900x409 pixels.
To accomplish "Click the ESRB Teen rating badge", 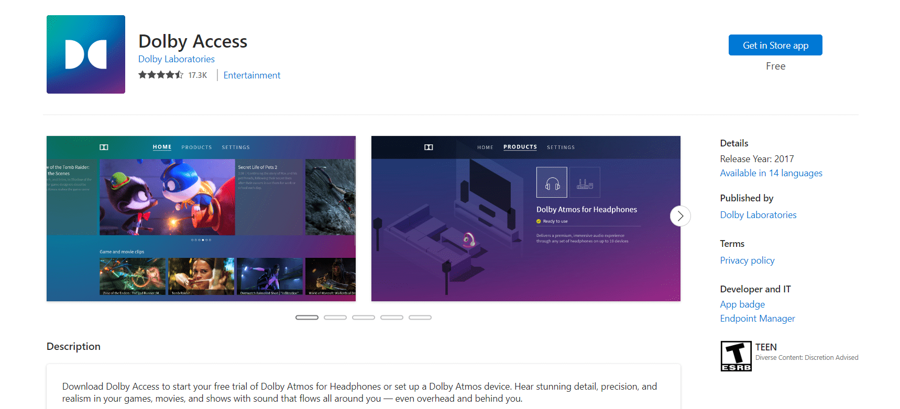I will [736, 356].
